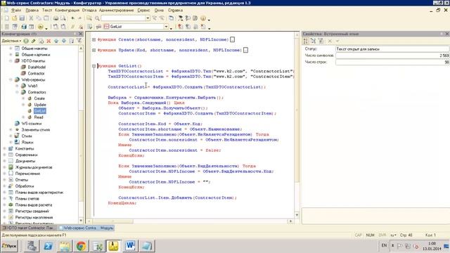
Task: Select the Contractor XDTO package
Action: pyautogui.click(x=36, y=73)
